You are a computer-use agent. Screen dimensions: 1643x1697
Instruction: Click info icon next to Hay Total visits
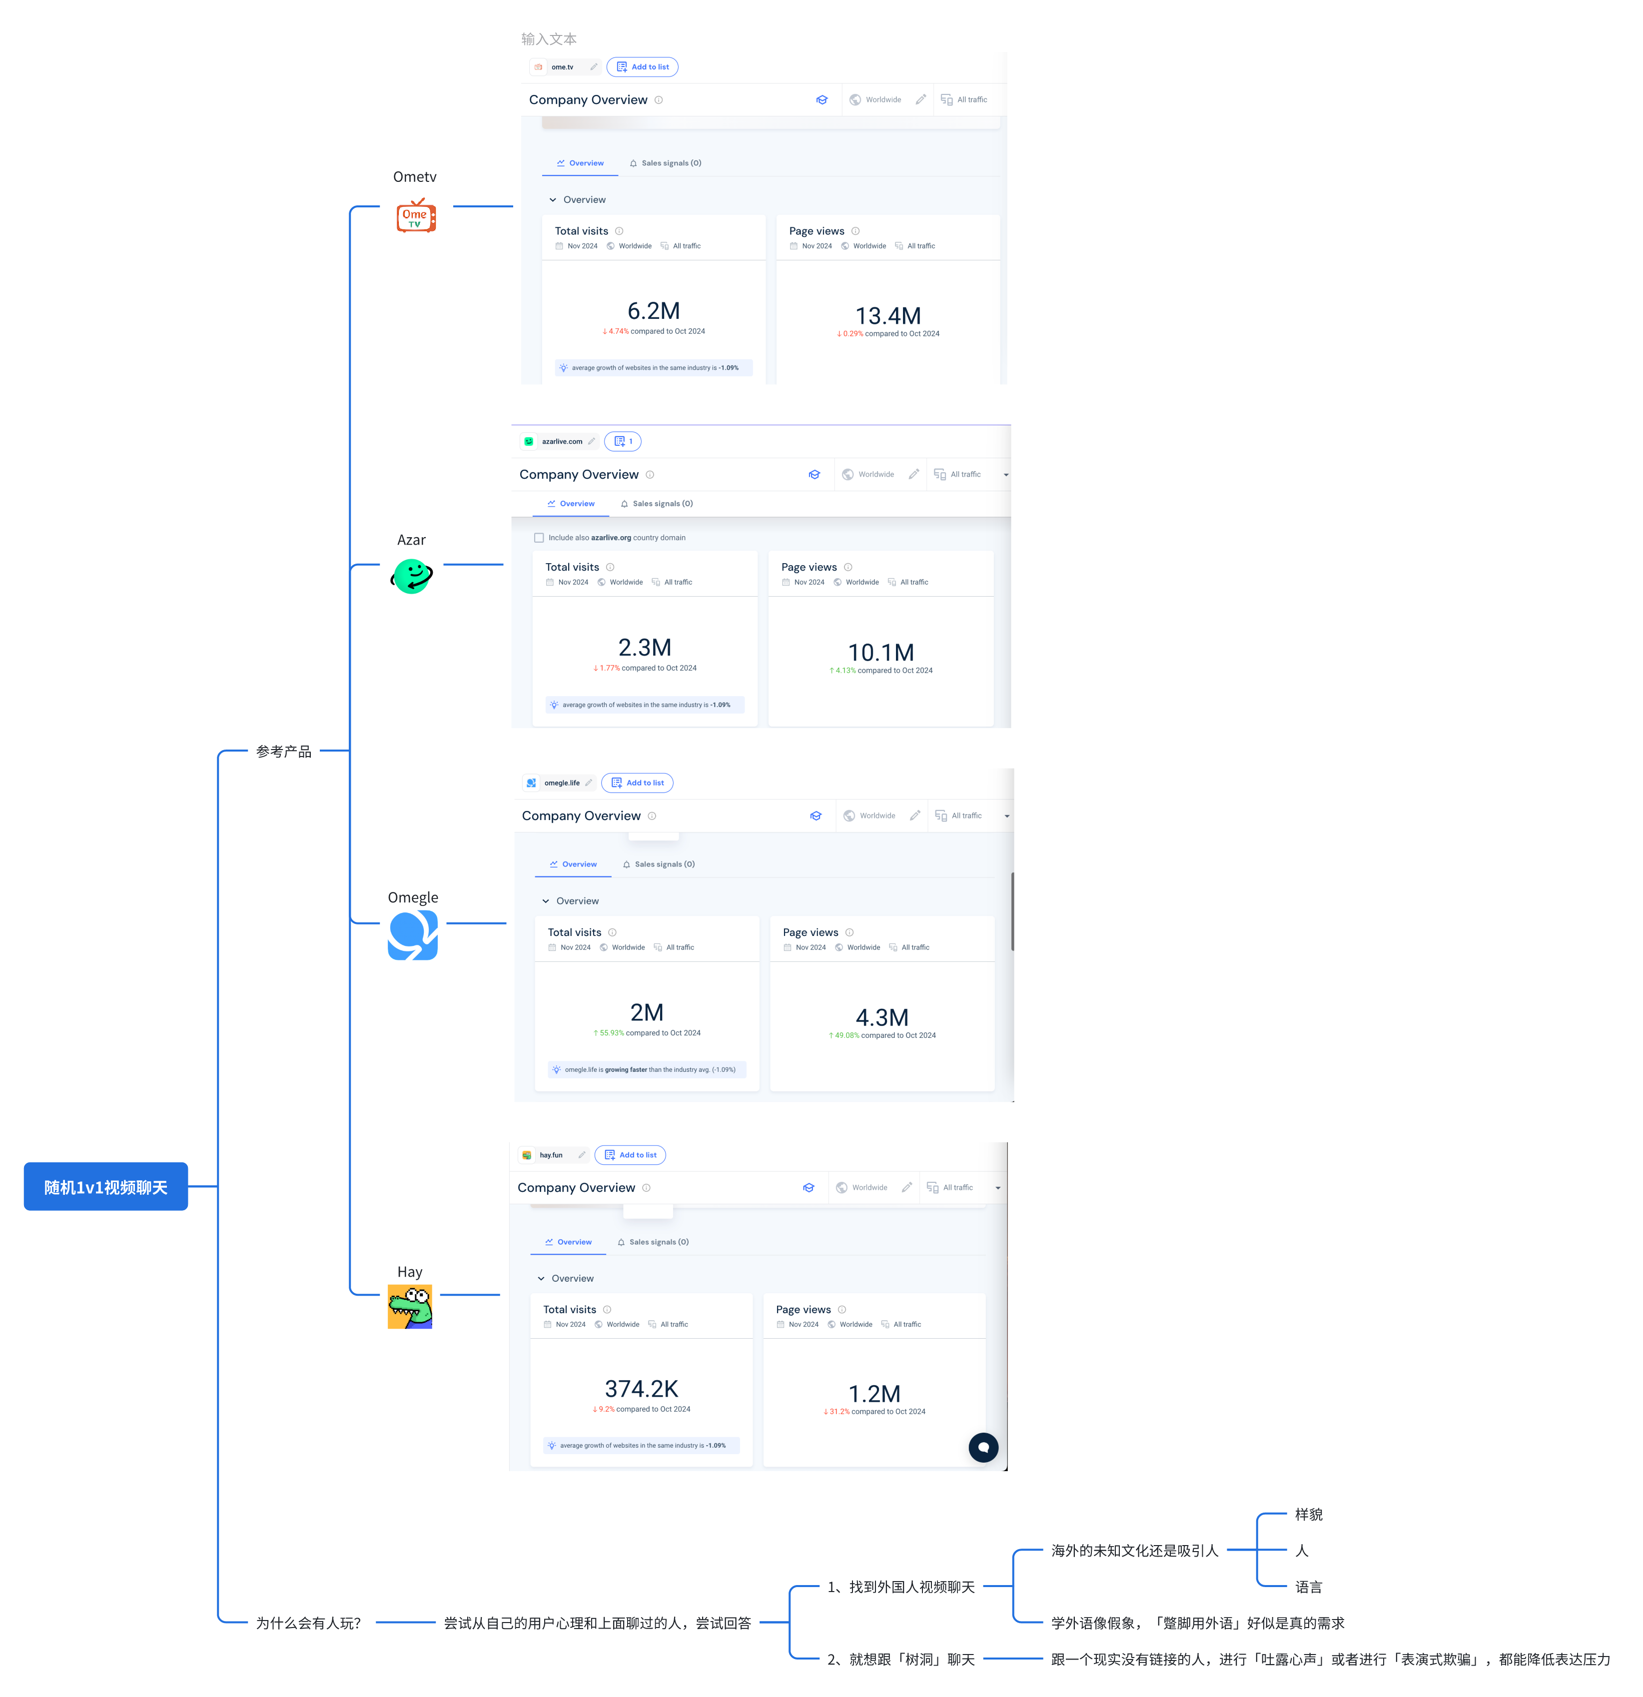(607, 1309)
